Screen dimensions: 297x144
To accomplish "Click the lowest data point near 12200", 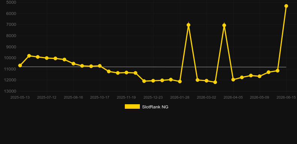I will pos(215,82).
